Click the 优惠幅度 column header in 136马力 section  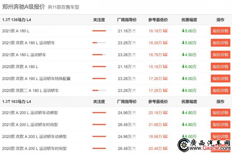(189, 20)
